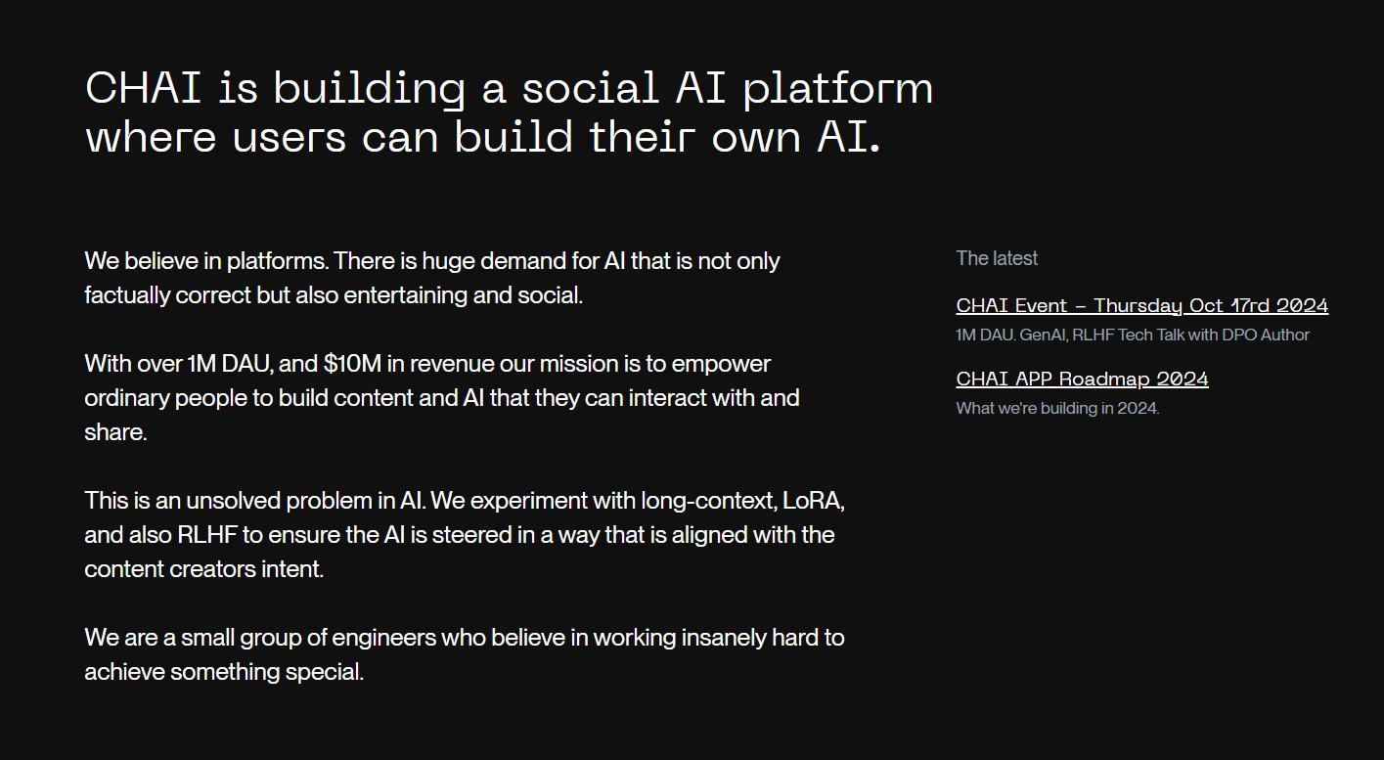Viewport: 1384px width, 760px height.
Task: Click the word "long-context" in the third paragraph
Action: [x=708, y=501]
